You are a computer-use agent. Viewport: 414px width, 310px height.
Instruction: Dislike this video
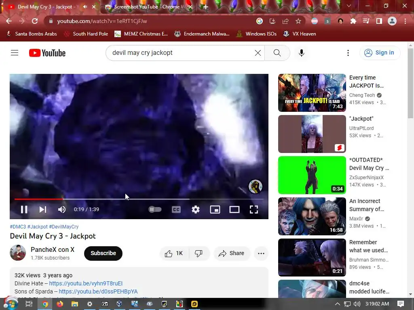coord(199,253)
